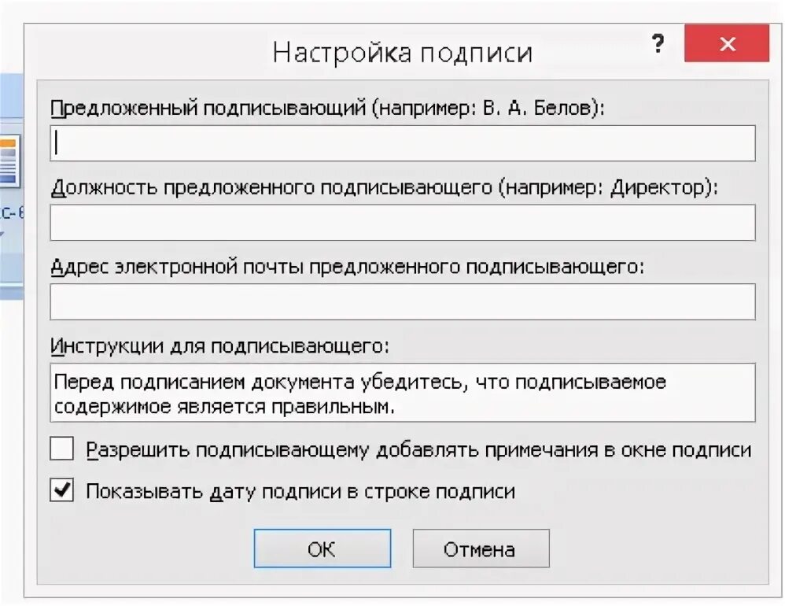Click inside the suggested signer name field

click(403, 144)
